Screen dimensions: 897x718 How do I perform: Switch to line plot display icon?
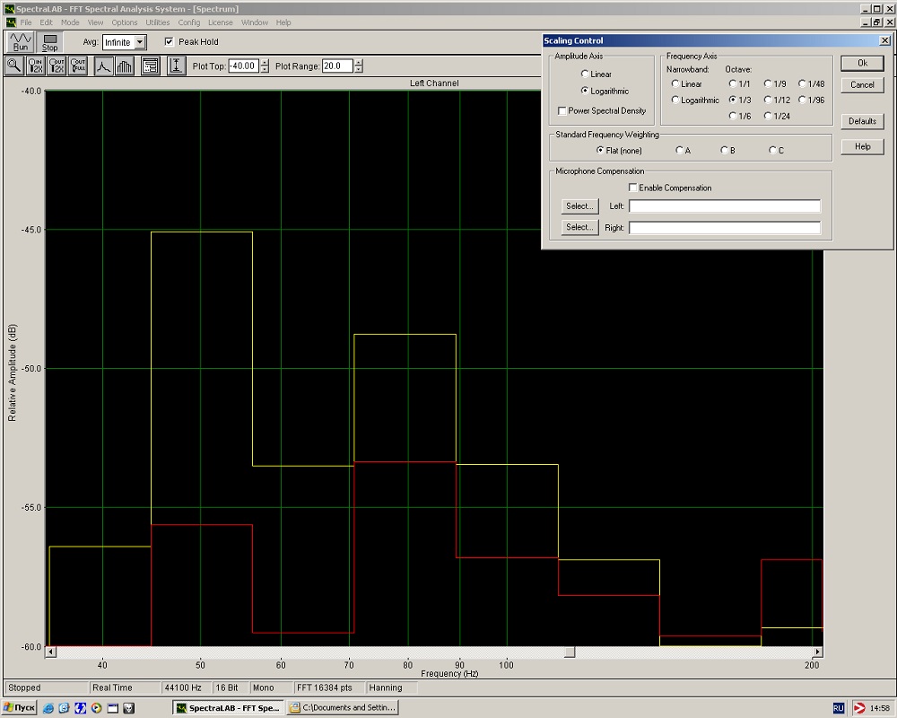tap(104, 66)
